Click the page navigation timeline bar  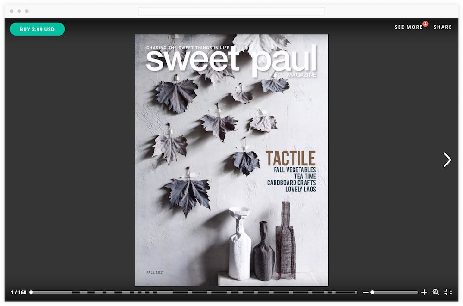click(x=194, y=292)
